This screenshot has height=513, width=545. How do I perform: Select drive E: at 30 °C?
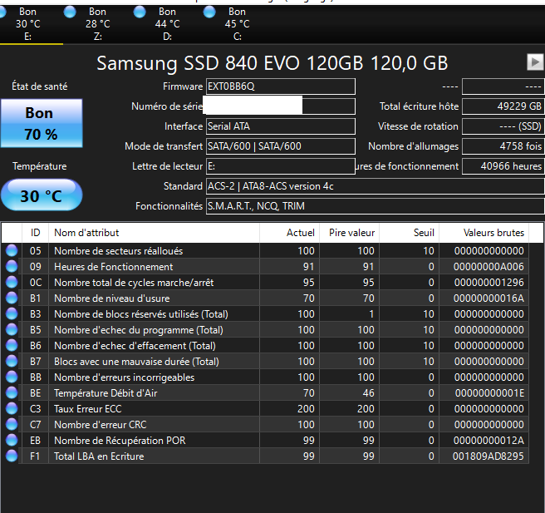(x=27, y=23)
